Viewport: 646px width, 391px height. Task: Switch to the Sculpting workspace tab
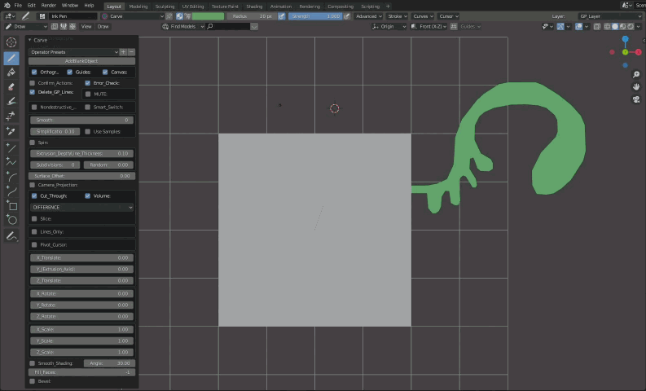(x=165, y=6)
